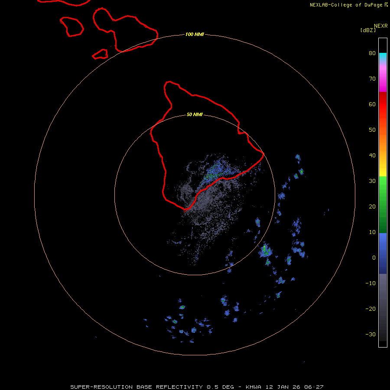Screen dimensions: 390x390
Task: Click the 20 dBZ scale value
Action: pyautogui.click(x=372, y=207)
